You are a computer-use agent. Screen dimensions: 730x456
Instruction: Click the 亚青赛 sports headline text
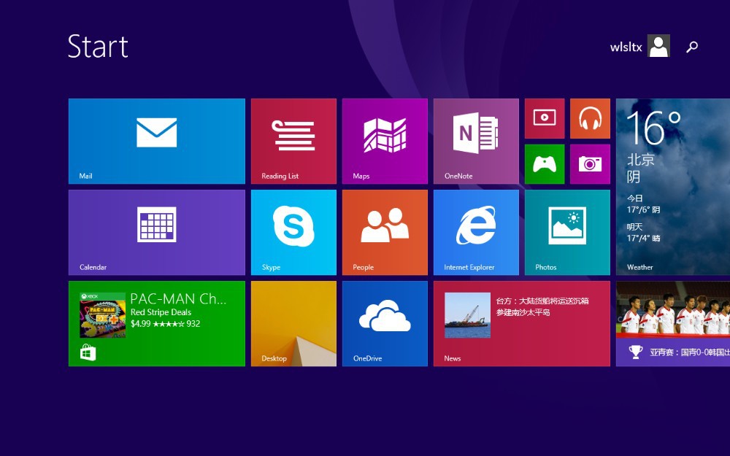click(690, 352)
